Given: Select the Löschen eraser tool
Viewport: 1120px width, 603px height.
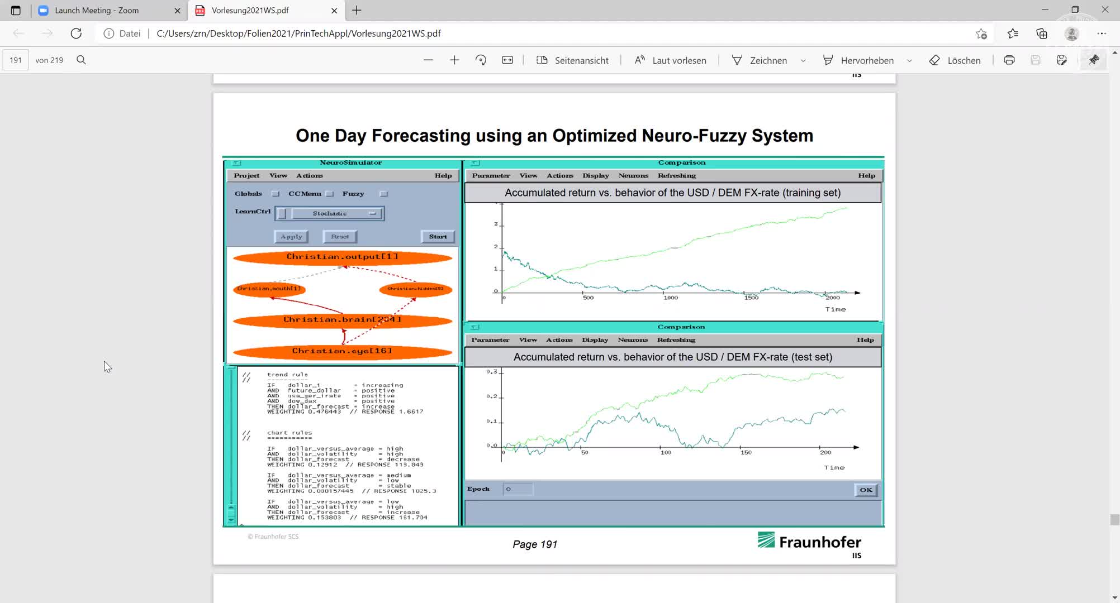Looking at the screenshot, I should coord(955,60).
